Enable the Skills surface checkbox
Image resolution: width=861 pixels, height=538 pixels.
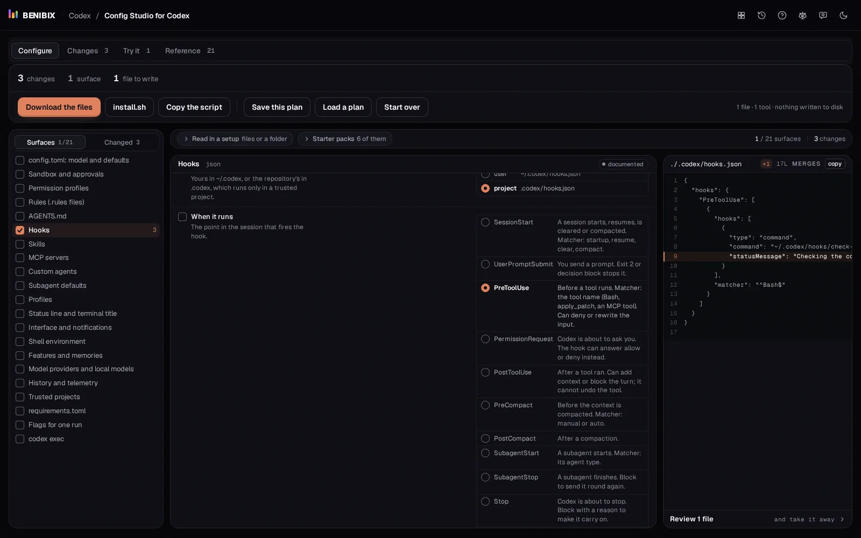tap(20, 244)
